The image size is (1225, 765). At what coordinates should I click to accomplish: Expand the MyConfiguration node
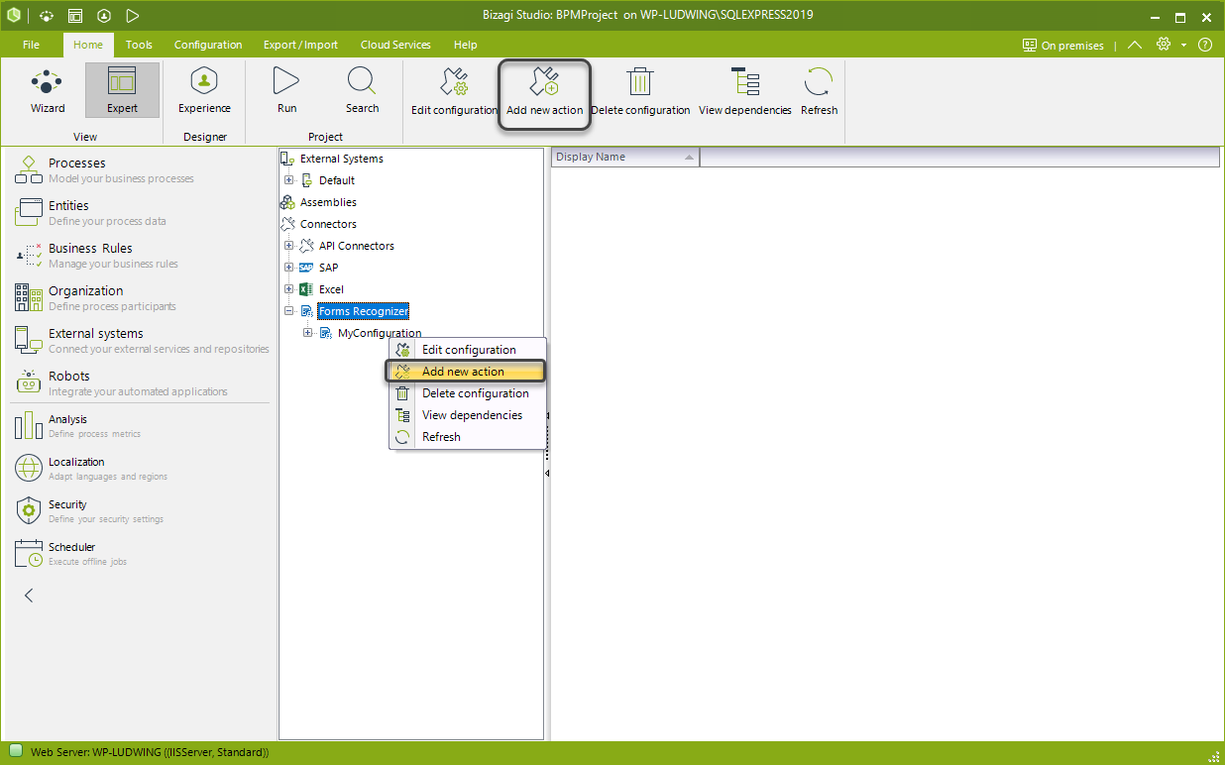(x=307, y=333)
